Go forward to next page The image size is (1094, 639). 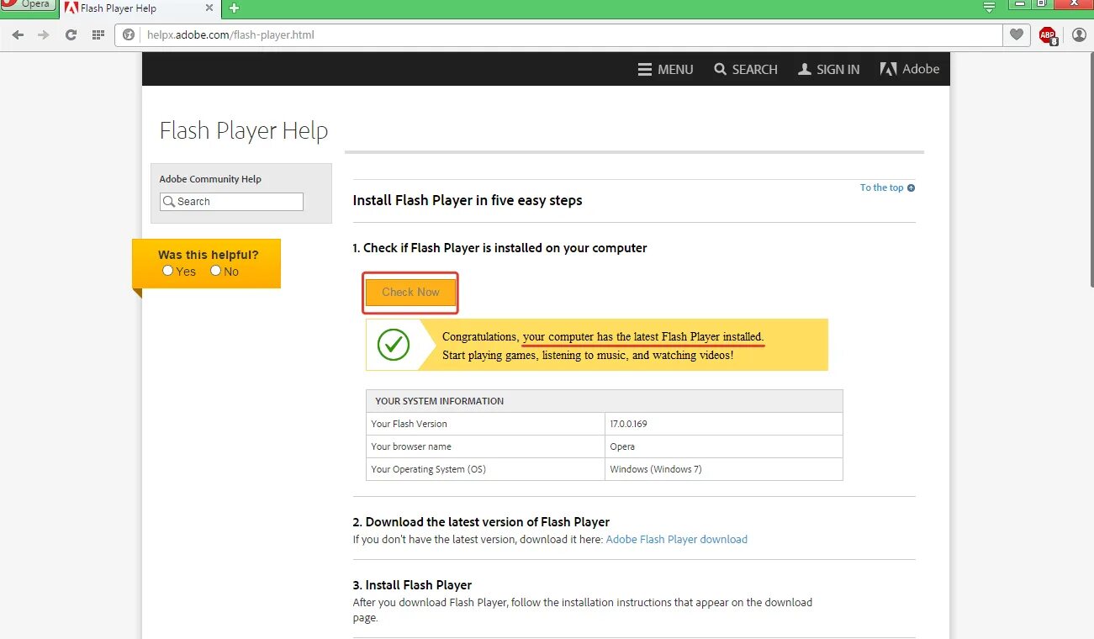click(x=44, y=35)
